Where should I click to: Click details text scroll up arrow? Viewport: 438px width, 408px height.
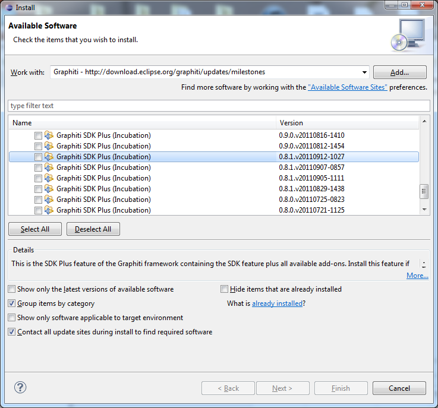(x=424, y=262)
